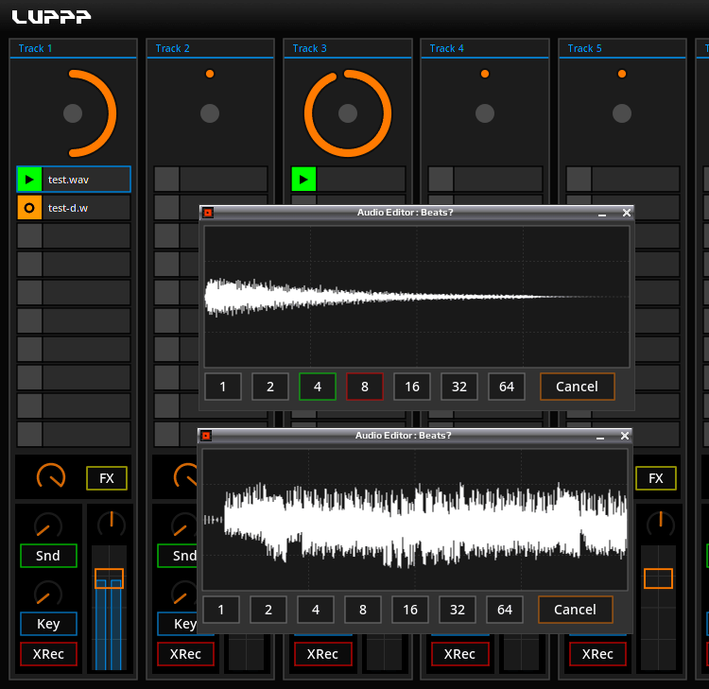Image resolution: width=709 pixels, height=689 pixels.
Task: Click Track 1 Snd amount knob
Action: point(48,526)
